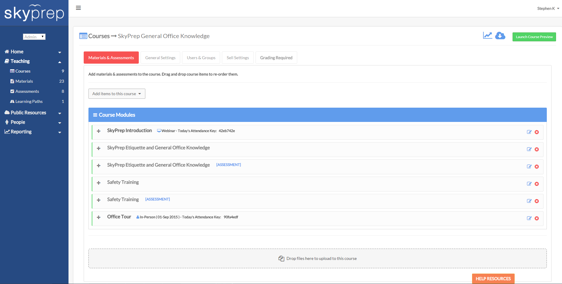Click the cloud download icon
Image resolution: width=562 pixels, height=284 pixels.
point(500,36)
